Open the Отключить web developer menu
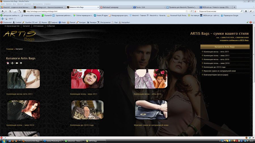Viewport: 255px width, 143px height. [x=6, y=22]
